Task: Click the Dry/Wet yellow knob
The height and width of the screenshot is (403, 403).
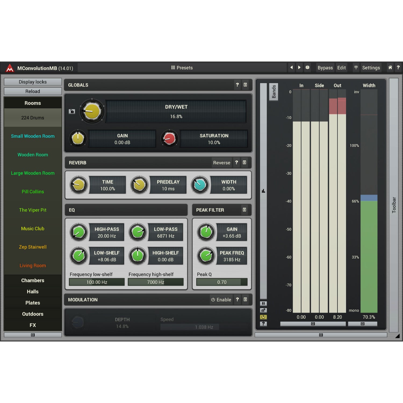Action: click(x=92, y=111)
